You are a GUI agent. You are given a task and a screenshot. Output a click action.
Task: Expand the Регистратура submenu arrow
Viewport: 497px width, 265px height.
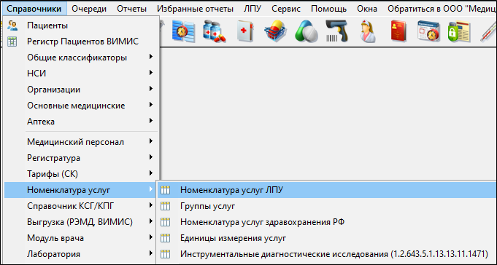(x=151, y=157)
